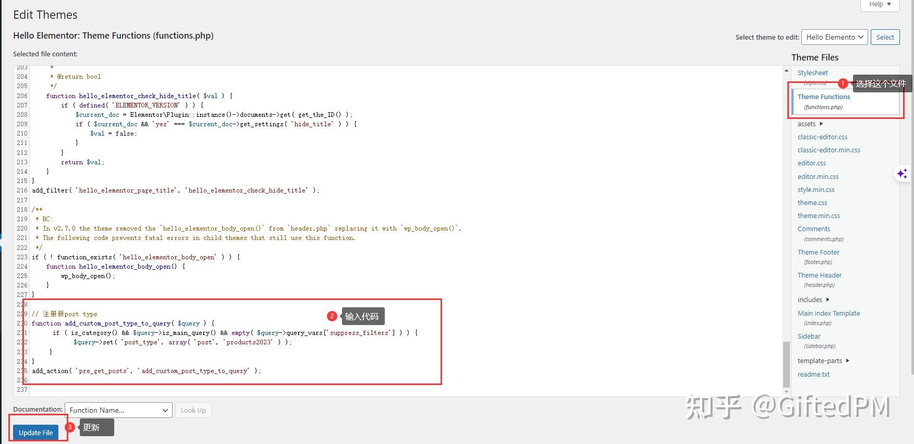The width and height of the screenshot is (914, 444).
Task: Click line 'function add_custom_post_type_to_query'
Action: pos(123,323)
